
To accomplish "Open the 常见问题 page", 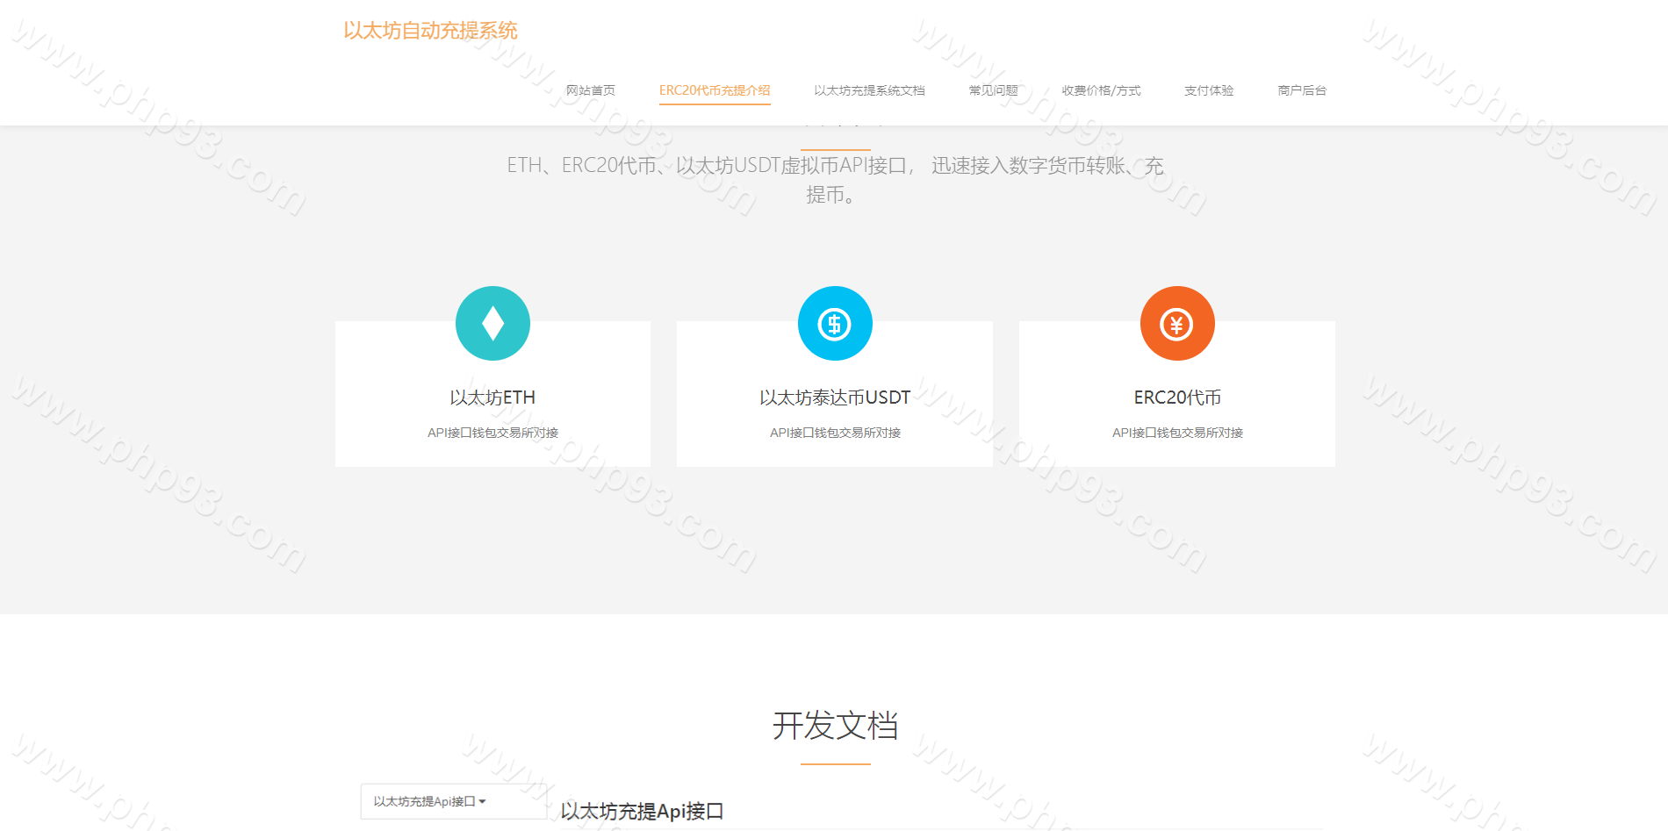I will point(993,90).
